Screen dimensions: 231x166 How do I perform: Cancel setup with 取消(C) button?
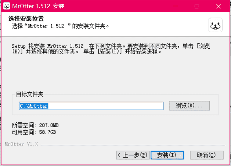click(207, 155)
